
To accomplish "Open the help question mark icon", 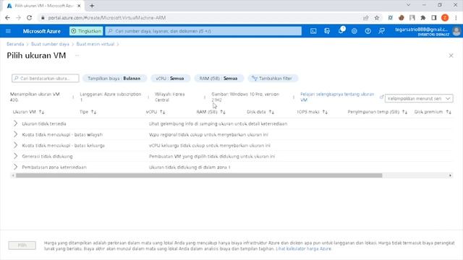I will coord(368,31).
